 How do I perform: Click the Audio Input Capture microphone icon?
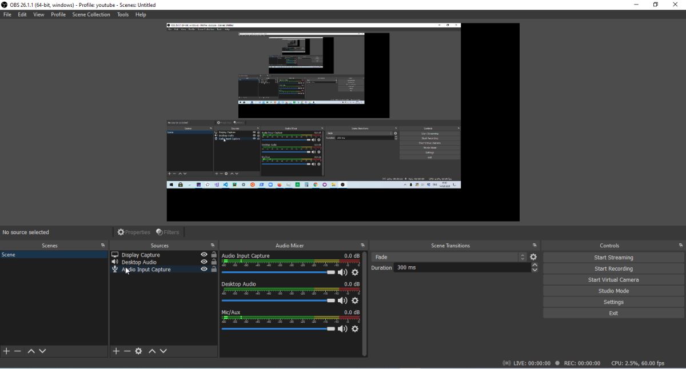click(x=115, y=270)
